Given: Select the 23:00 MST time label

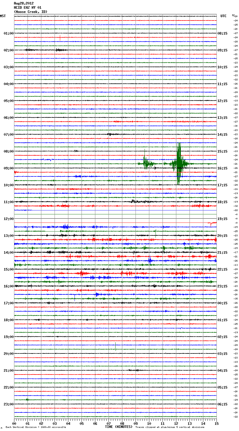Looking at the screenshot, I should [x=9, y=404].
